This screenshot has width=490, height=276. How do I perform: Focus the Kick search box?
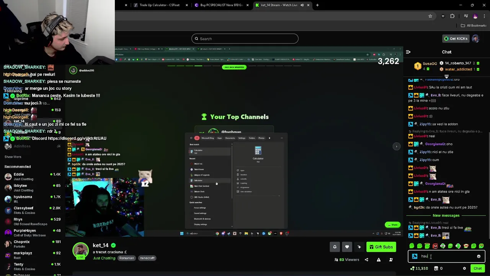tap(245, 39)
